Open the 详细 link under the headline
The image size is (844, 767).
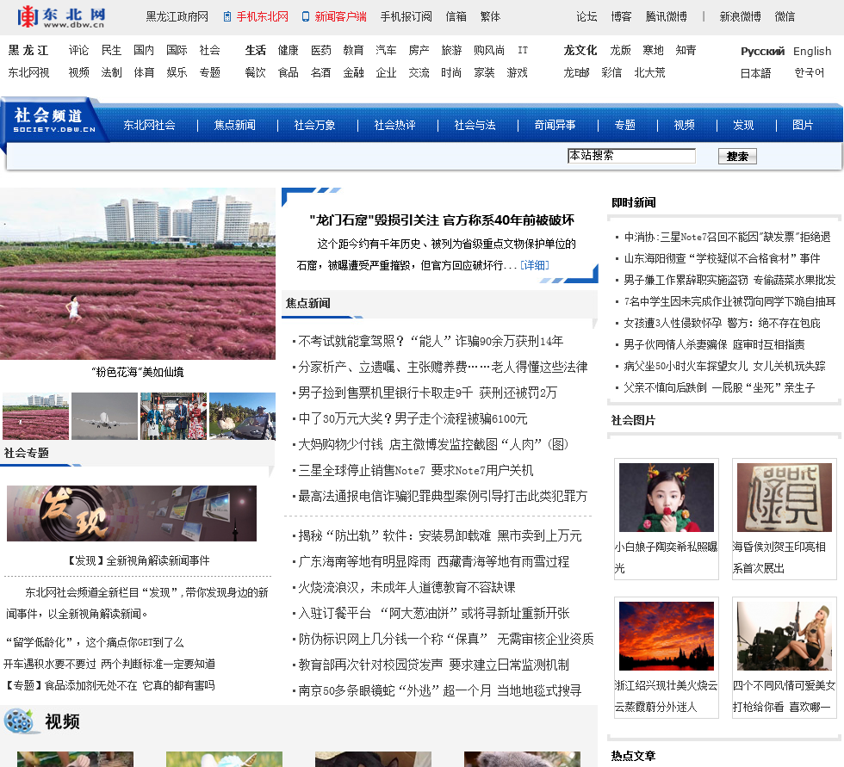click(x=534, y=265)
